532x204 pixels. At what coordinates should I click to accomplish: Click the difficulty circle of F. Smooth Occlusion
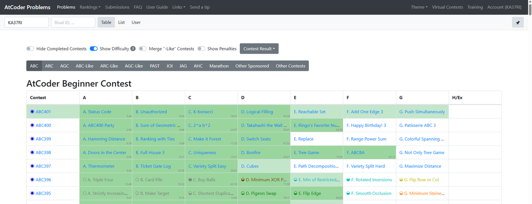[348, 193]
